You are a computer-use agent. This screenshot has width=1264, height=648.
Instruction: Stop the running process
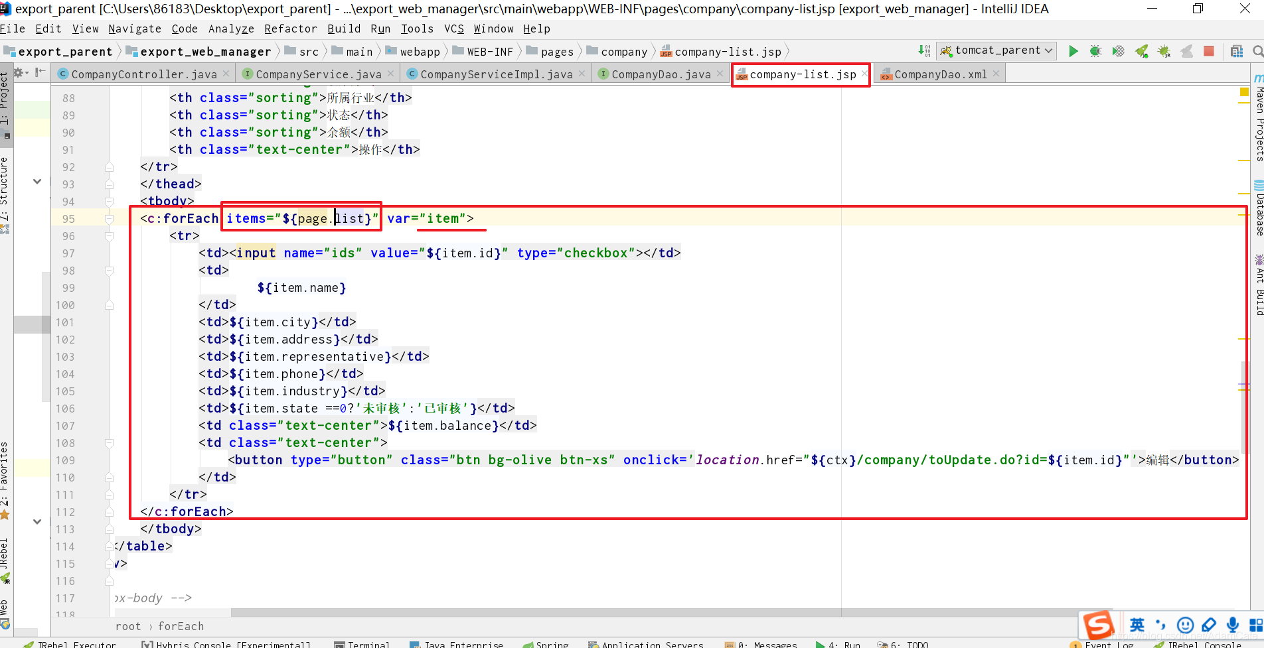pos(1209,51)
